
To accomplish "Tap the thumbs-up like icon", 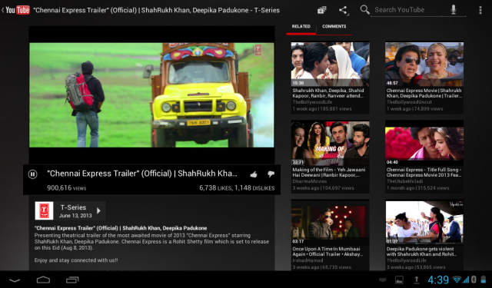I will [254, 174].
